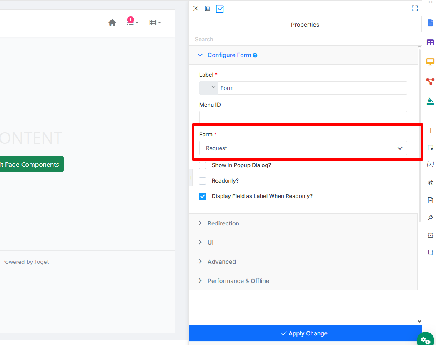Click the hash variable {x} icon

click(x=431, y=164)
